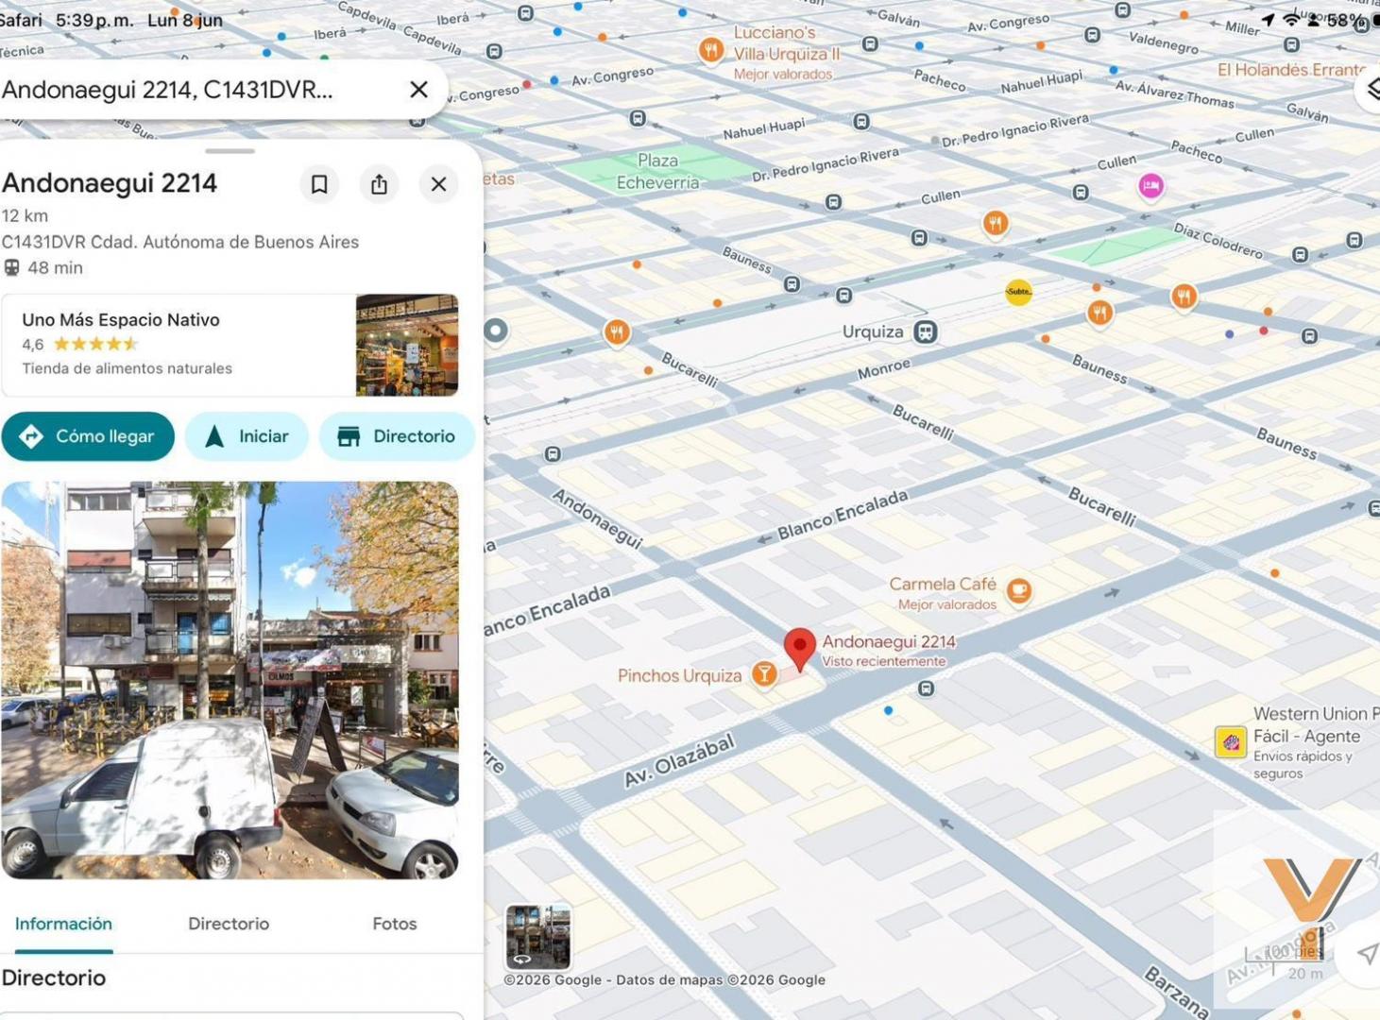The width and height of the screenshot is (1380, 1020).
Task: Tap the Directorio pill button with store icon
Action: pos(397,436)
